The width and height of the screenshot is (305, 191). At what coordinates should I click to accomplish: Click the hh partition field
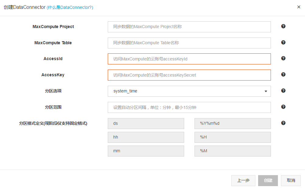click(146, 137)
